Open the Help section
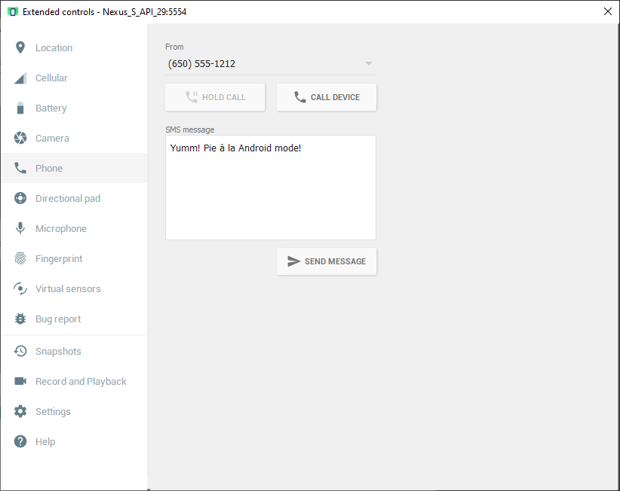The image size is (620, 491). (x=45, y=442)
